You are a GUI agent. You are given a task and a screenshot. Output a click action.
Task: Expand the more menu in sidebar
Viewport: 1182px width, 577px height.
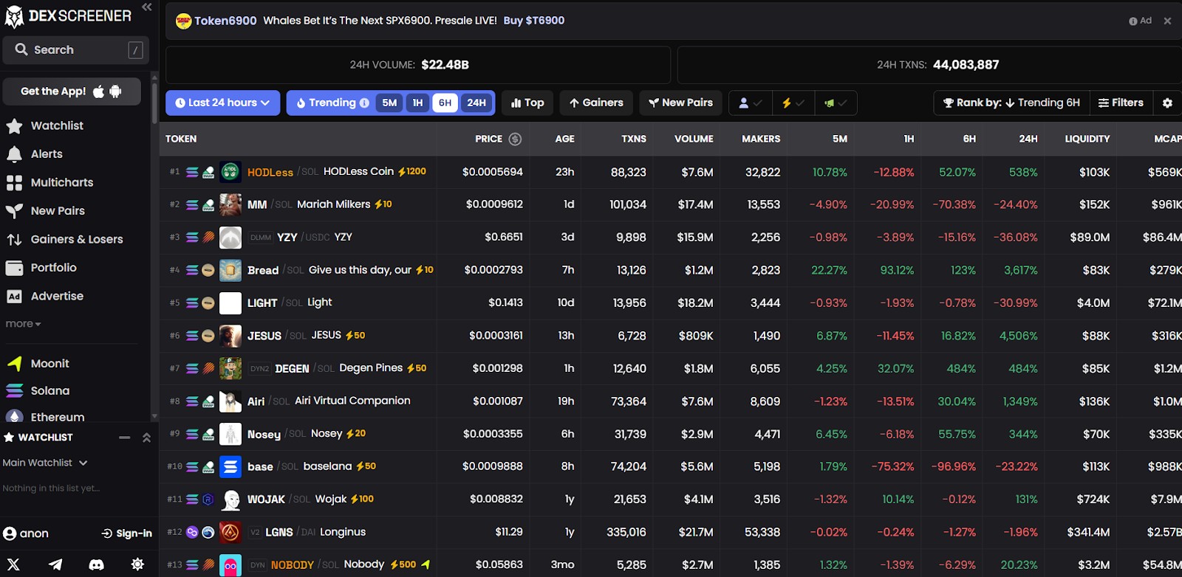[23, 324]
